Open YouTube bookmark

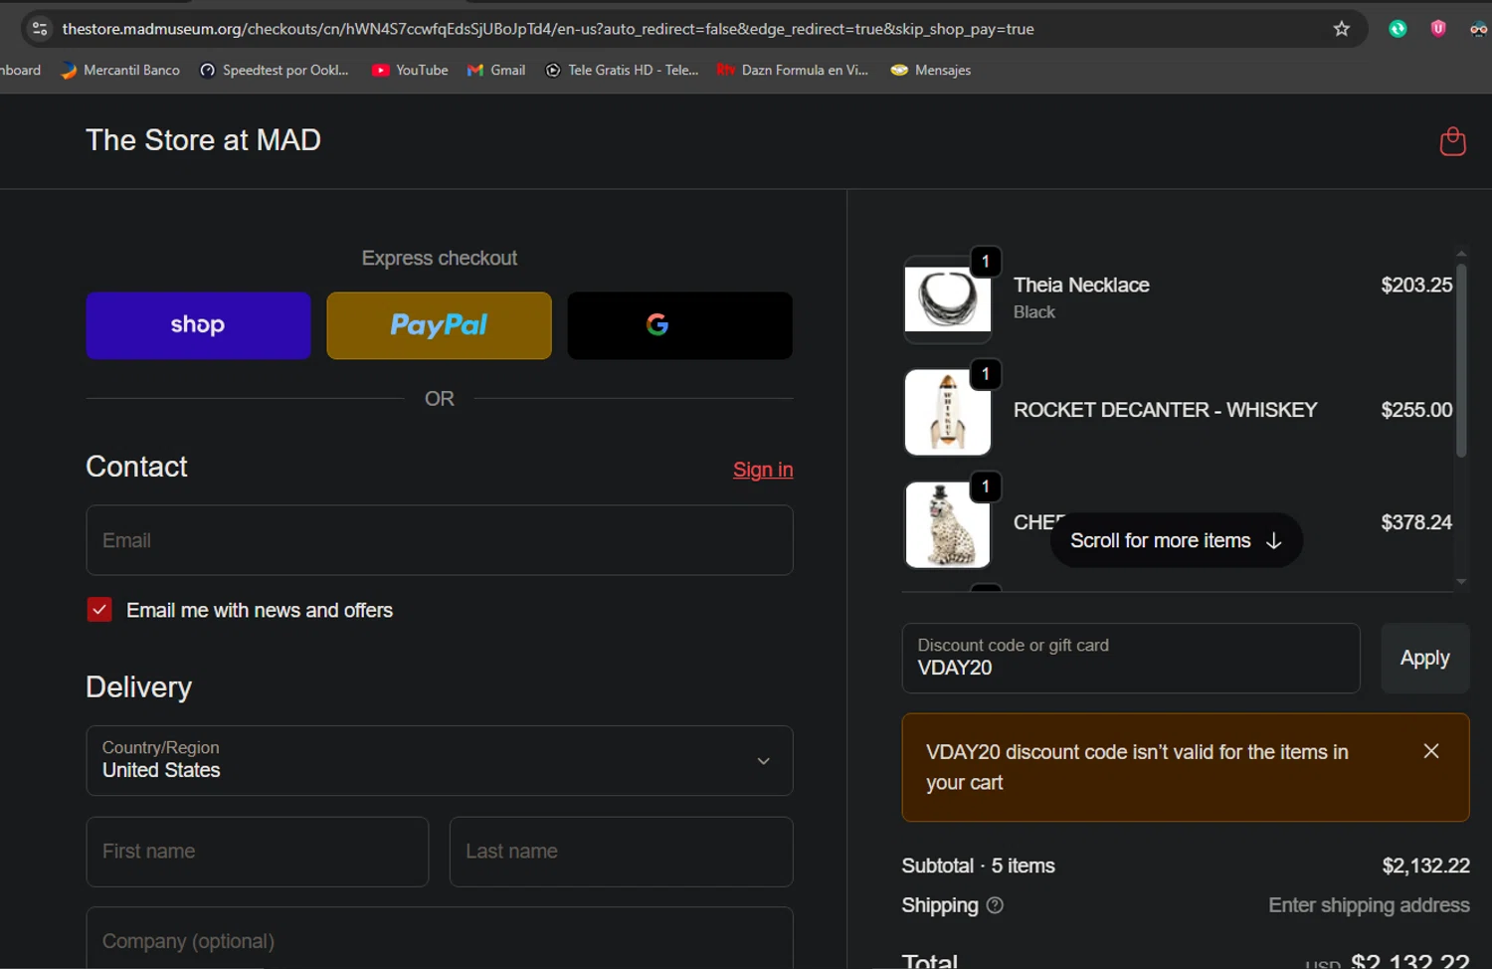pyautogui.click(x=410, y=70)
